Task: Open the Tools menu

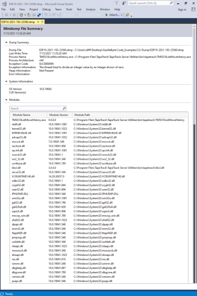Action: tap(69, 9)
